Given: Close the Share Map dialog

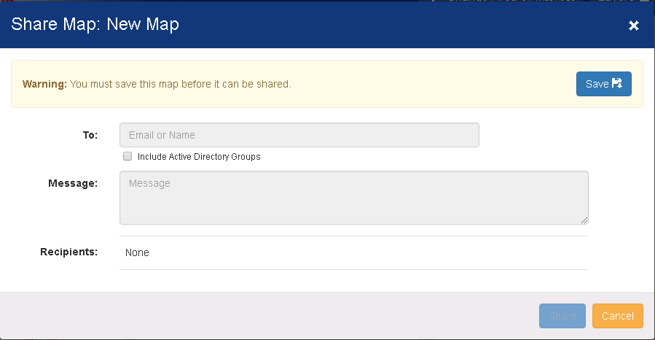Looking at the screenshot, I should 633,26.
